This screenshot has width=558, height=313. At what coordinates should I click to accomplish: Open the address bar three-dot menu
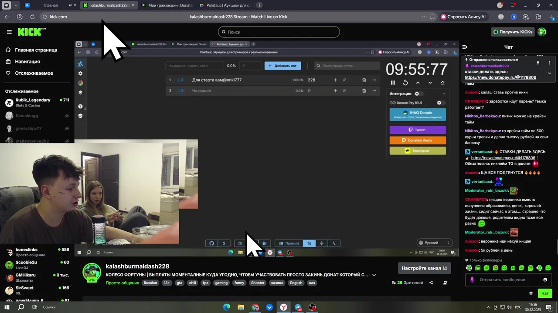point(424,17)
